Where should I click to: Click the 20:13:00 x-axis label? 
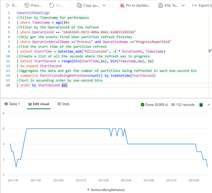[x=149, y=180]
